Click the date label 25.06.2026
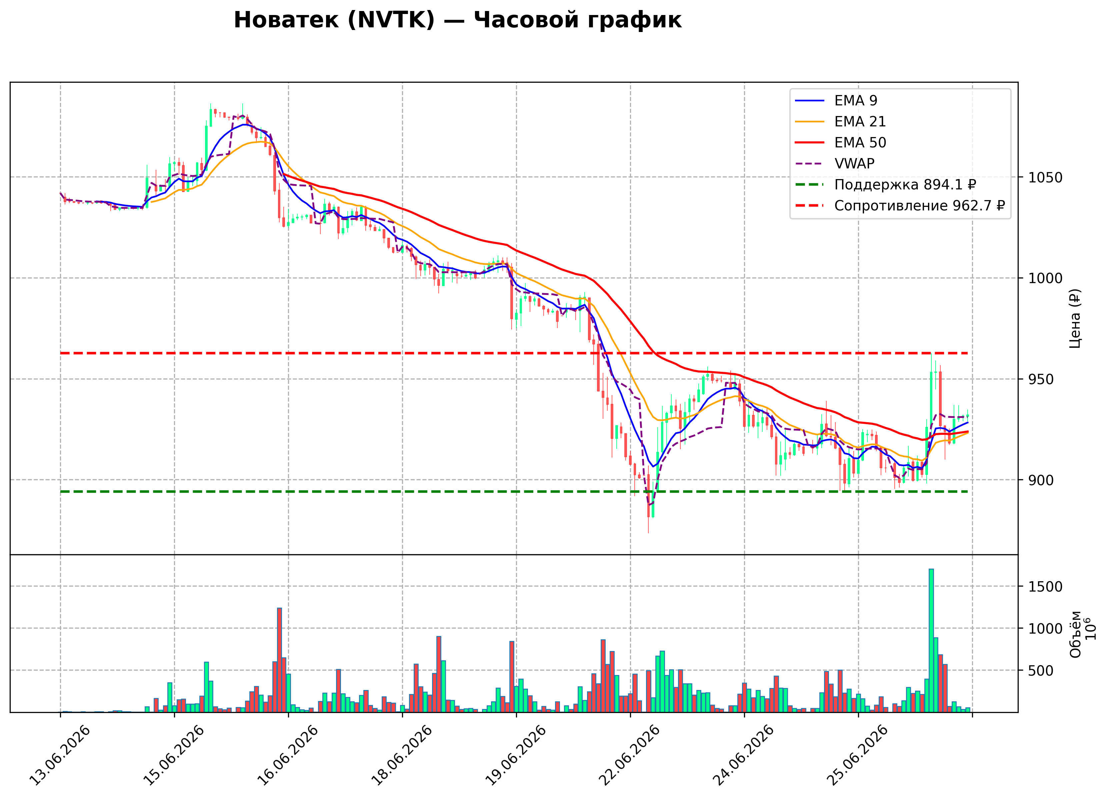 point(857,756)
